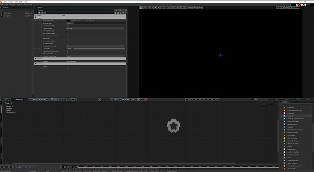The width and height of the screenshot is (314, 172).
Task: Select the Nodes tab in node browser
Action: pos(285,102)
